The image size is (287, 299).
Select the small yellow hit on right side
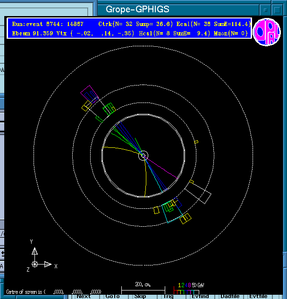[196, 142]
